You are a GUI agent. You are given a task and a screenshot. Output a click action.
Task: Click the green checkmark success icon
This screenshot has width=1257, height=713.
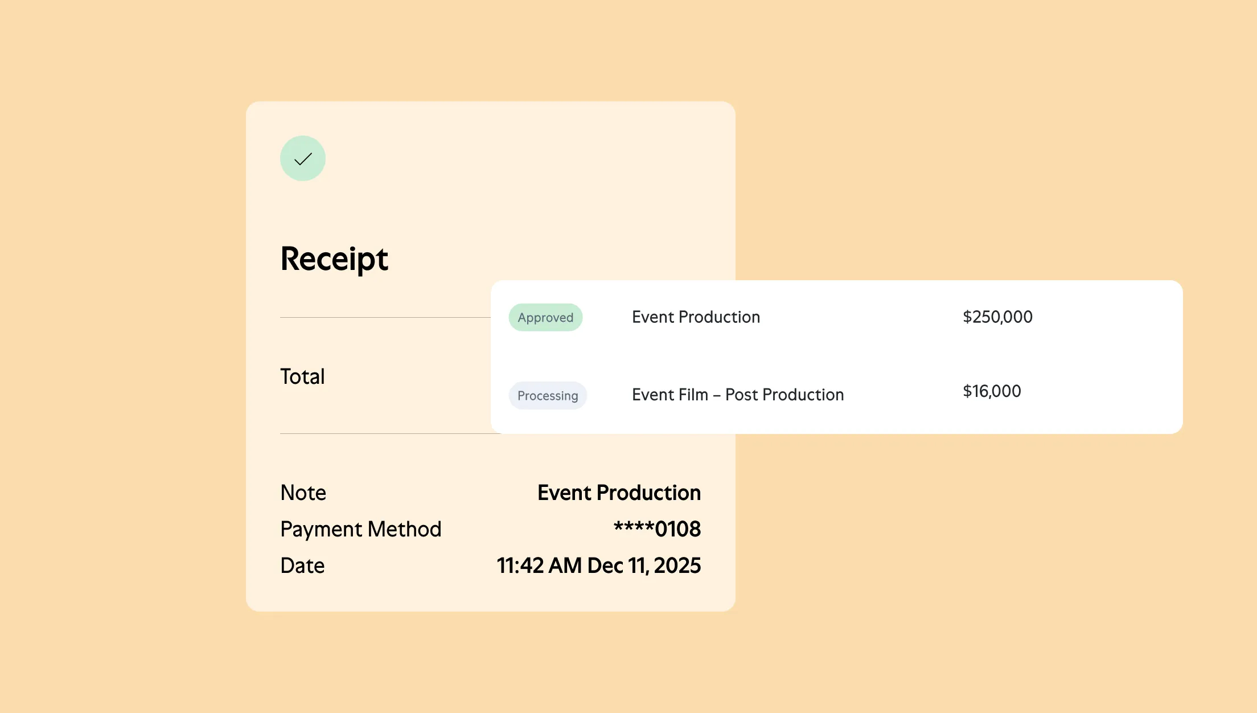(302, 158)
